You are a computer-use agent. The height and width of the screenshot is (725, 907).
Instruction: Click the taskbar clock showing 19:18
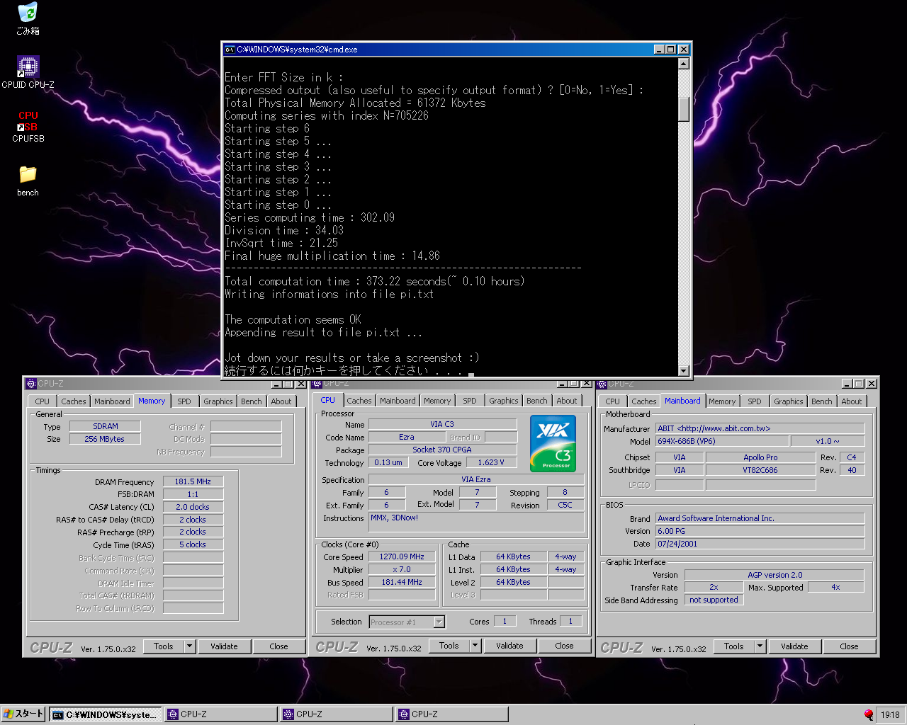pos(890,714)
